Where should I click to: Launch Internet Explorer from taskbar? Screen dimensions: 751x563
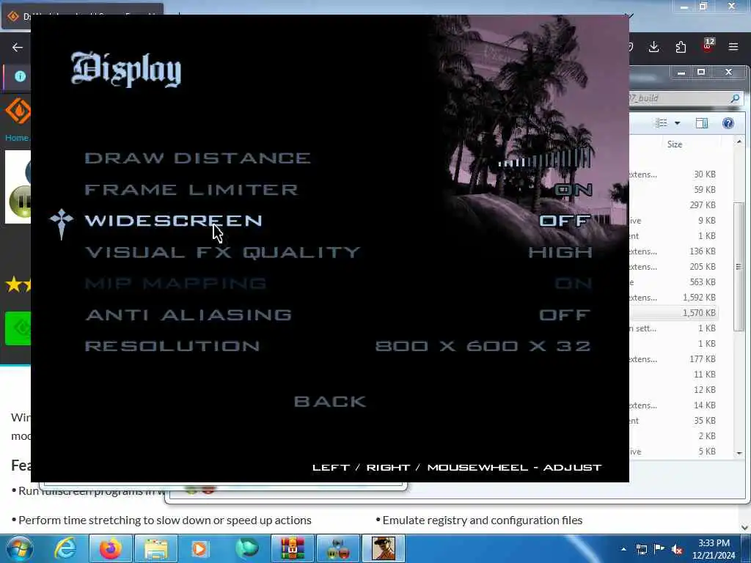65,548
